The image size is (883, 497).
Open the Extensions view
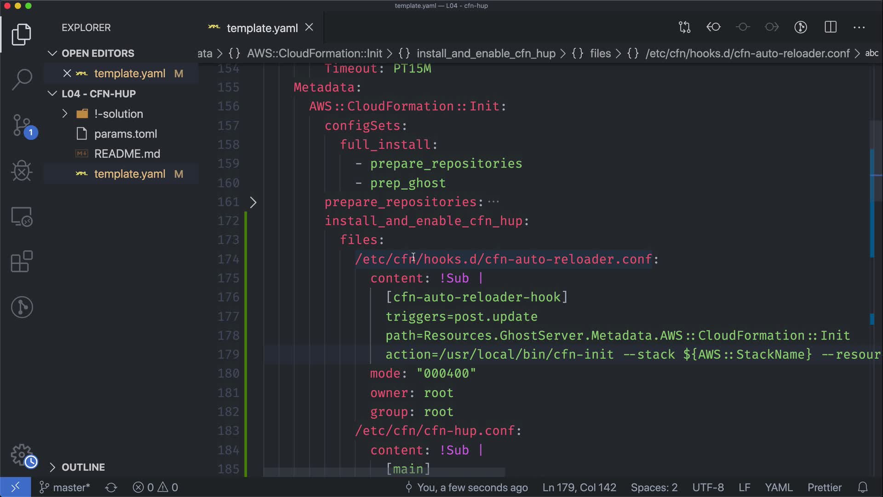coord(22,262)
